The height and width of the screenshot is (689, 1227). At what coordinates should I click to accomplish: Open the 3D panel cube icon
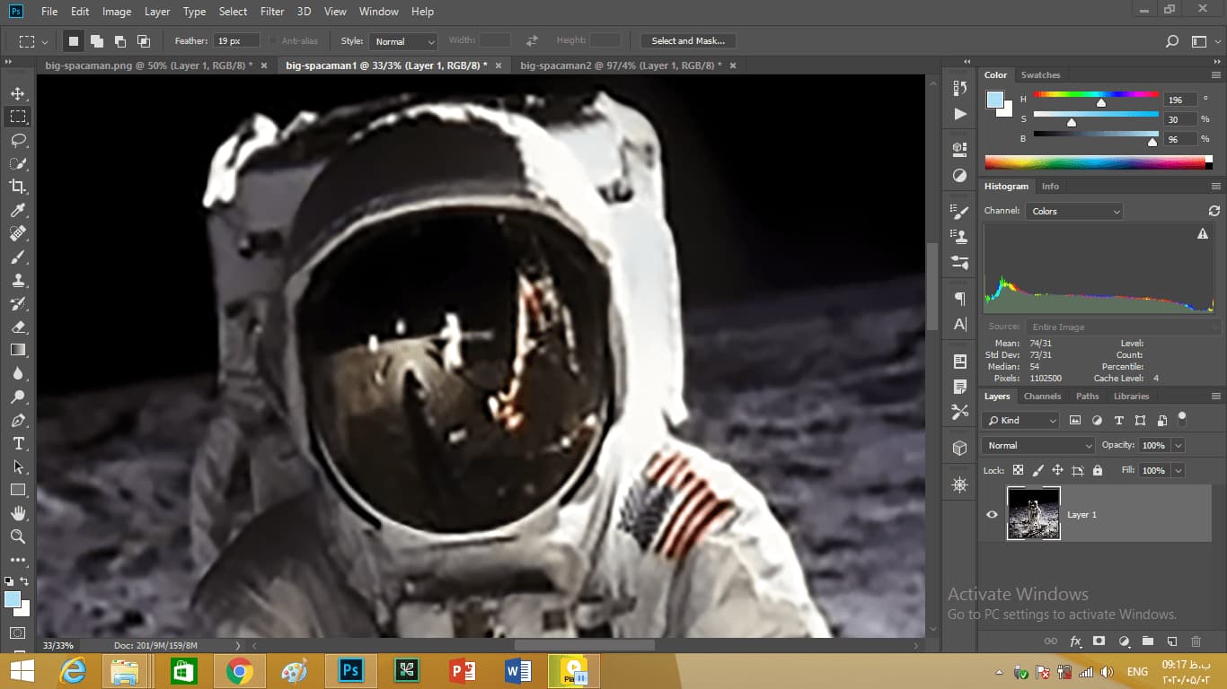pyautogui.click(x=959, y=448)
